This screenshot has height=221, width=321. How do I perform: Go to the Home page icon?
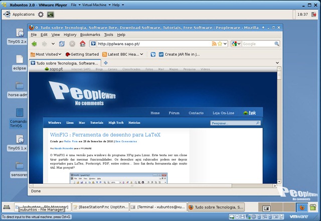coord(82,44)
